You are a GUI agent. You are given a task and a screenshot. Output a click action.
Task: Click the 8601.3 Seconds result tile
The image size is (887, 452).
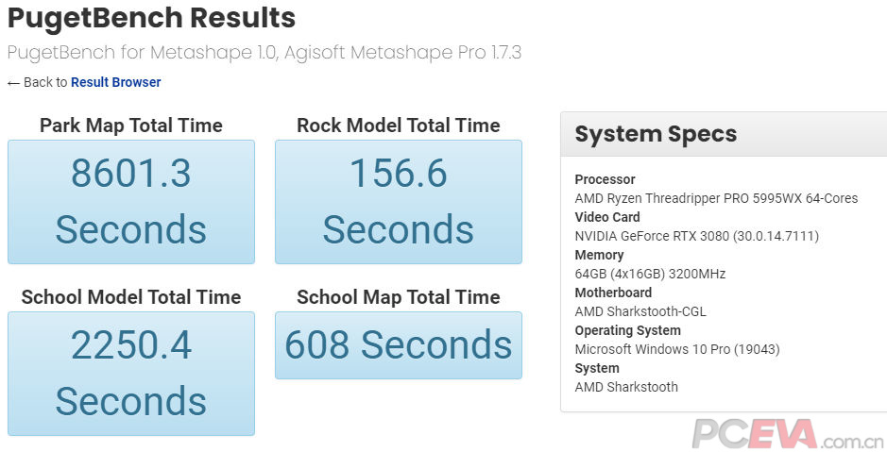pyautogui.click(x=131, y=202)
